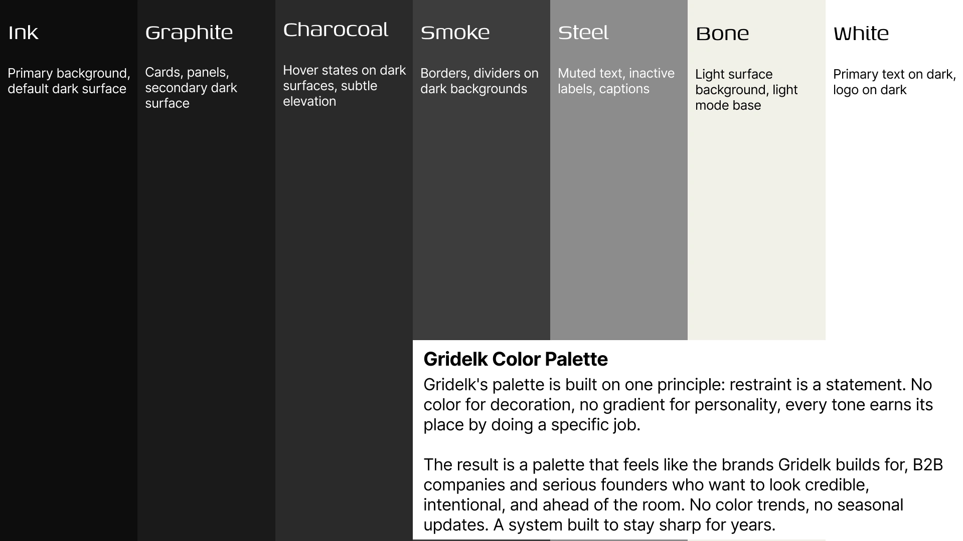Select the 'Primary background, default dark surface' description
This screenshot has height=541, width=963.
69,81
